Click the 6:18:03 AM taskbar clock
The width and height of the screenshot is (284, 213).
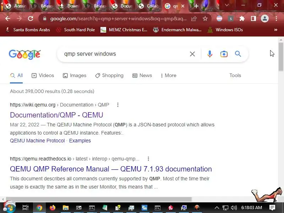[252, 208]
